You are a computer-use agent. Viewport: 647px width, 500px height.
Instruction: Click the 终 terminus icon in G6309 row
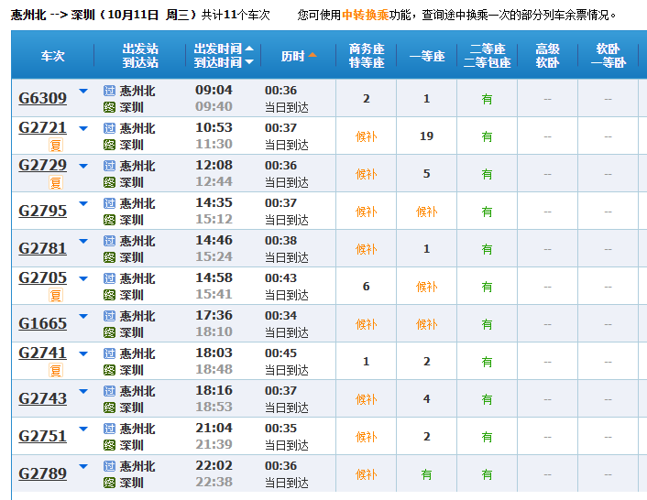[x=109, y=107]
